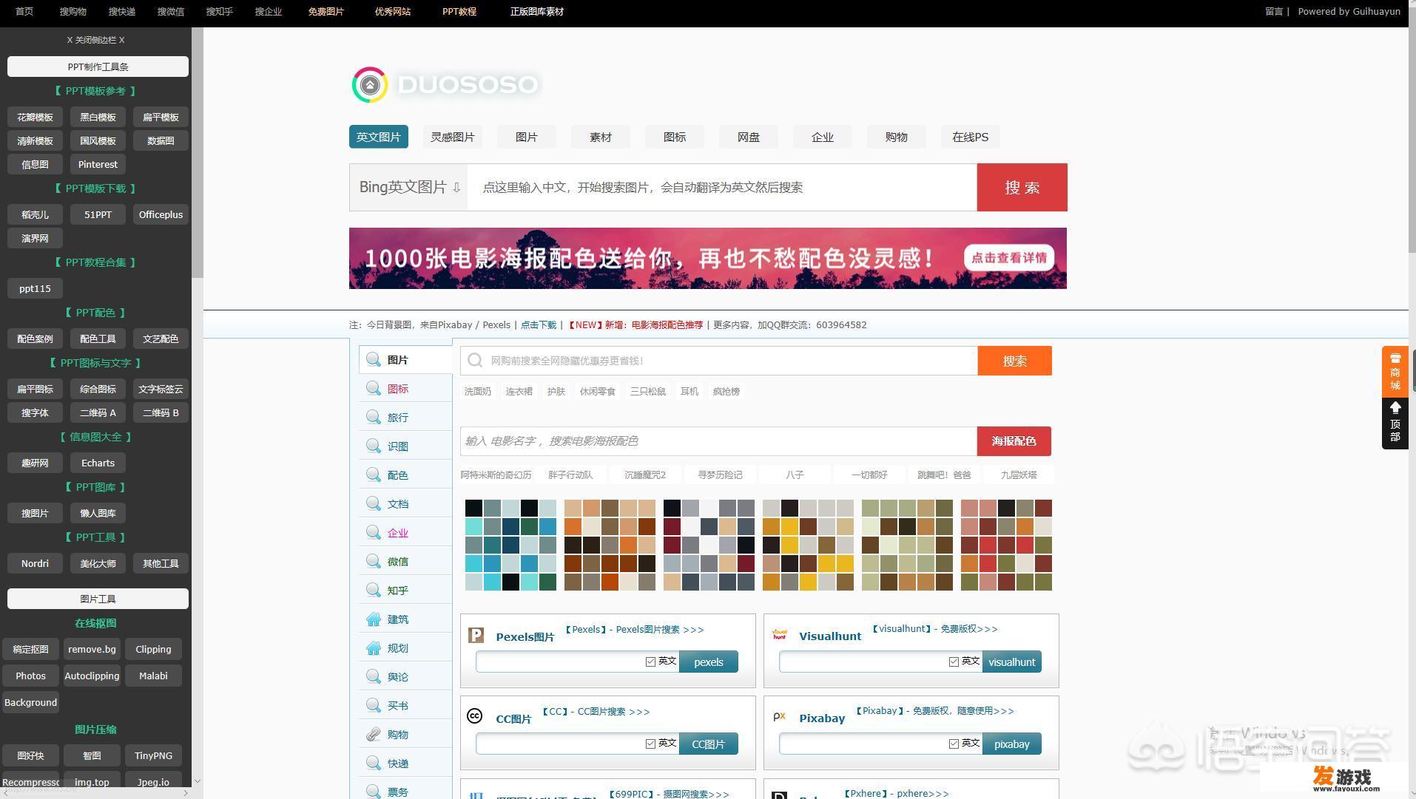
Task: Open PPT教程 in top navigation bar
Action: (x=459, y=12)
